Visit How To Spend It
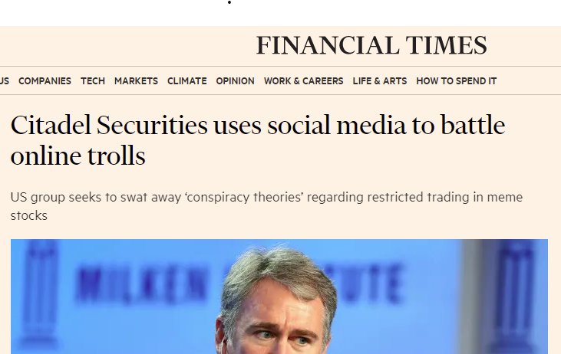 (456, 81)
